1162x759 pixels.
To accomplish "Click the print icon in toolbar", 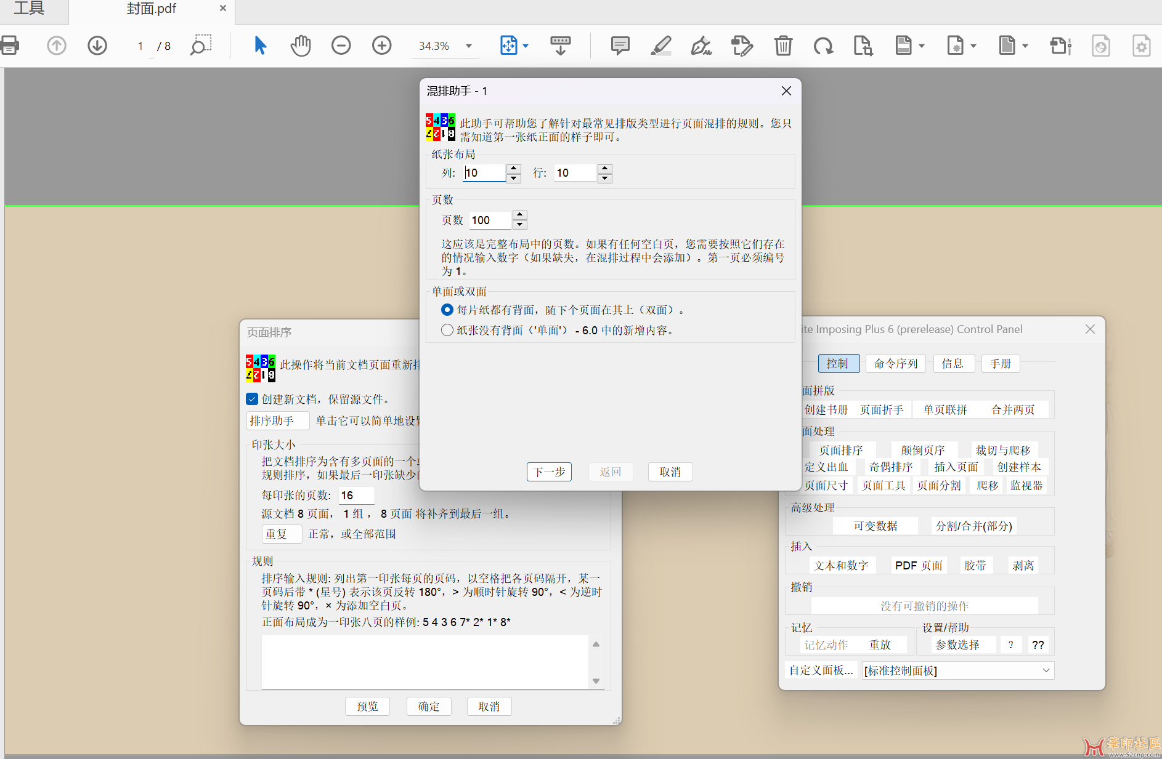I will 10,46.
